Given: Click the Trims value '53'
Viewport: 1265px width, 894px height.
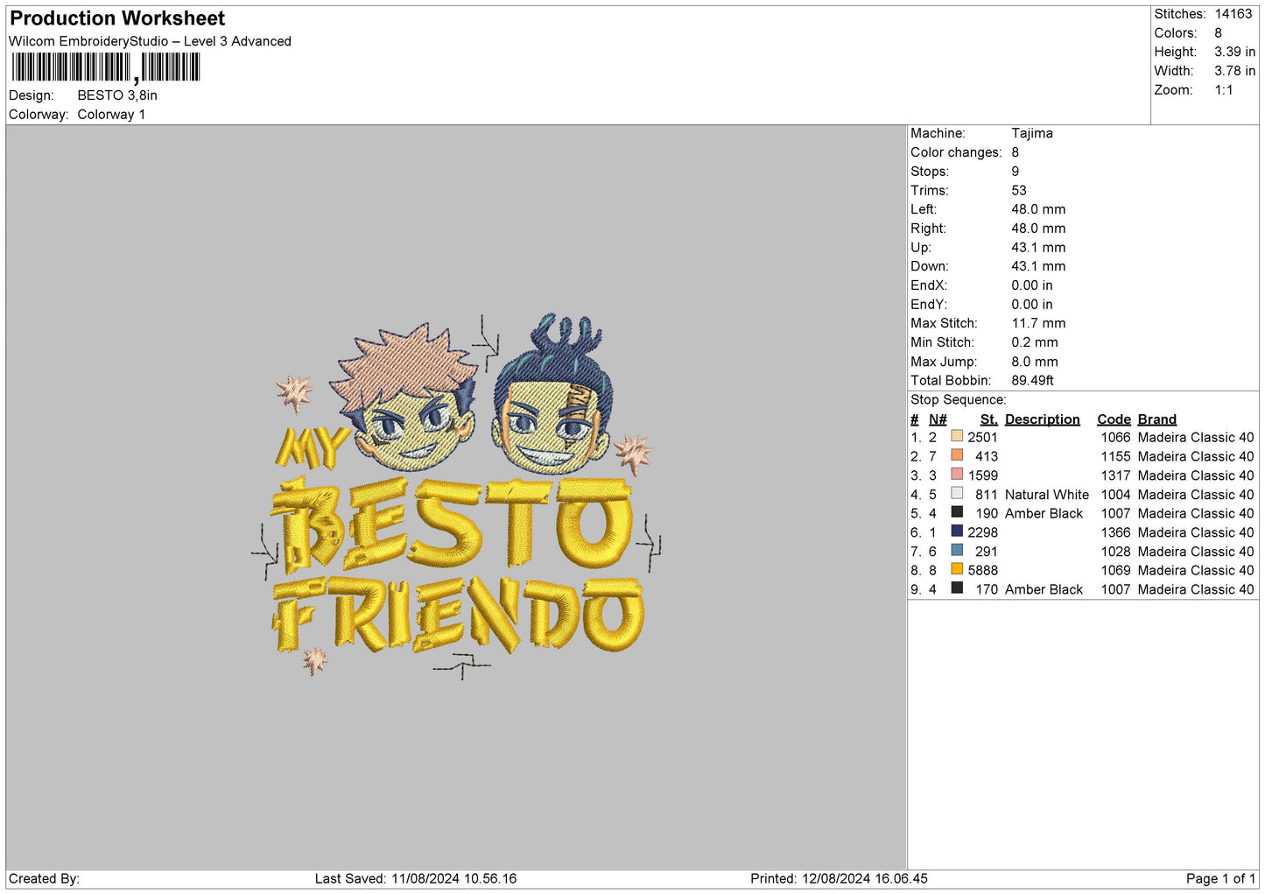Looking at the screenshot, I should (x=1019, y=190).
